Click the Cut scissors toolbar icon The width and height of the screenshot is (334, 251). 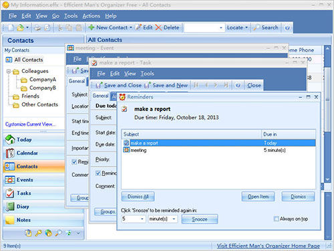59,27
